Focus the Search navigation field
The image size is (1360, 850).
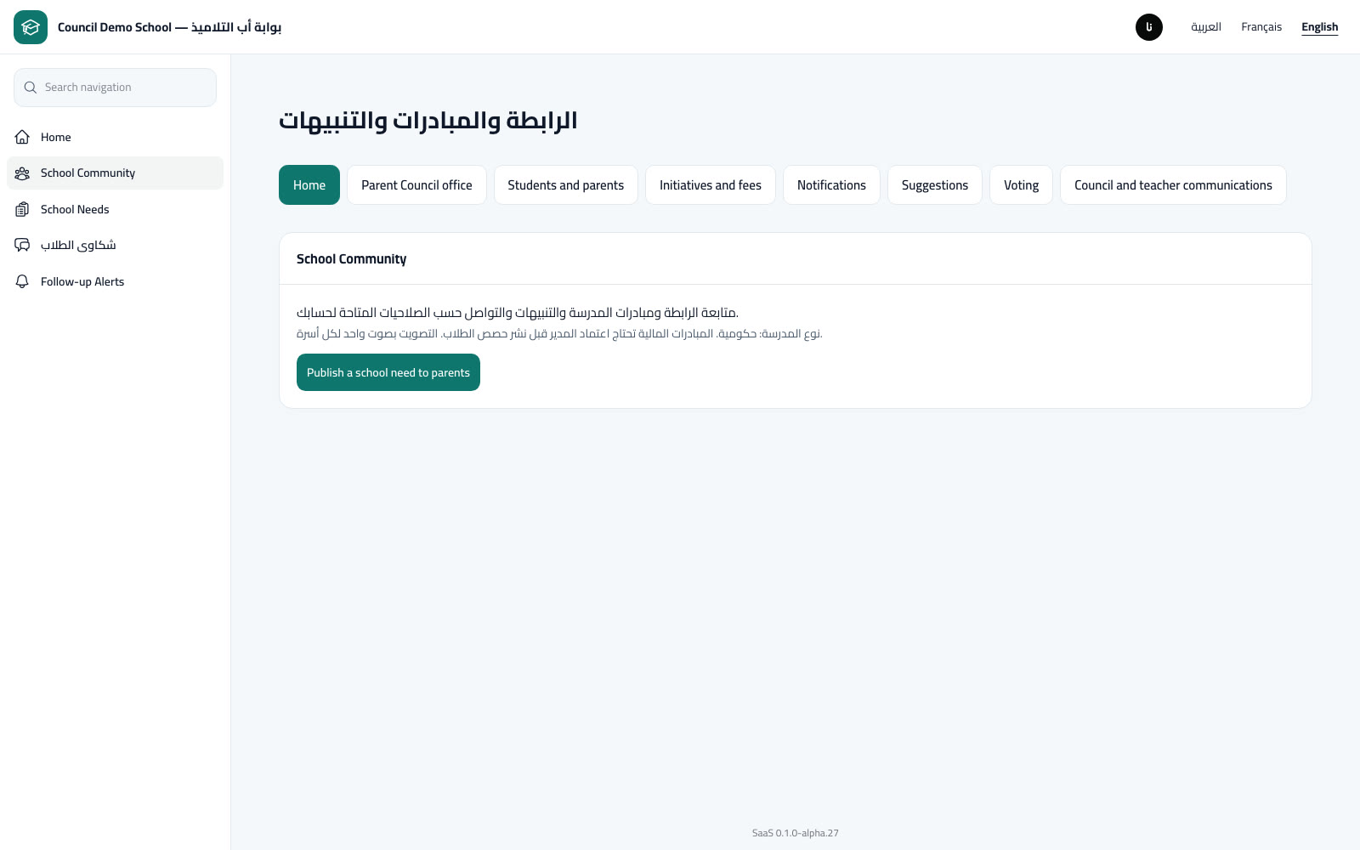pos(115,88)
